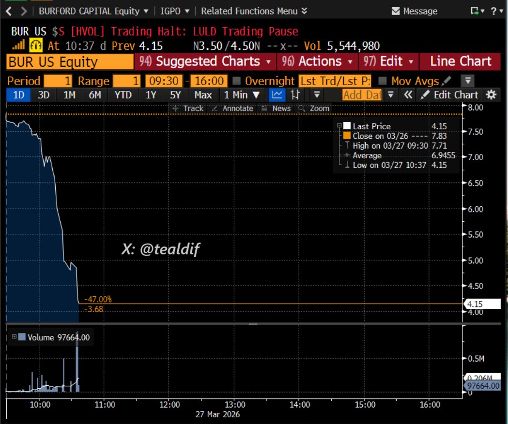Select the candlestick bar chart icon

(x=295, y=95)
